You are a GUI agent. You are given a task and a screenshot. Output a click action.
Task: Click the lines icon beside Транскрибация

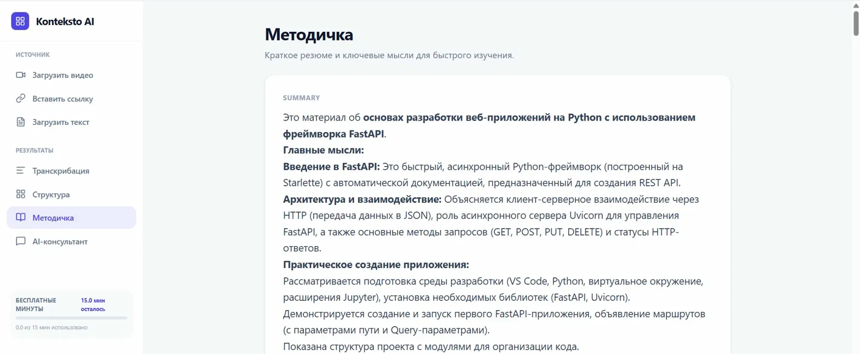click(21, 170)
